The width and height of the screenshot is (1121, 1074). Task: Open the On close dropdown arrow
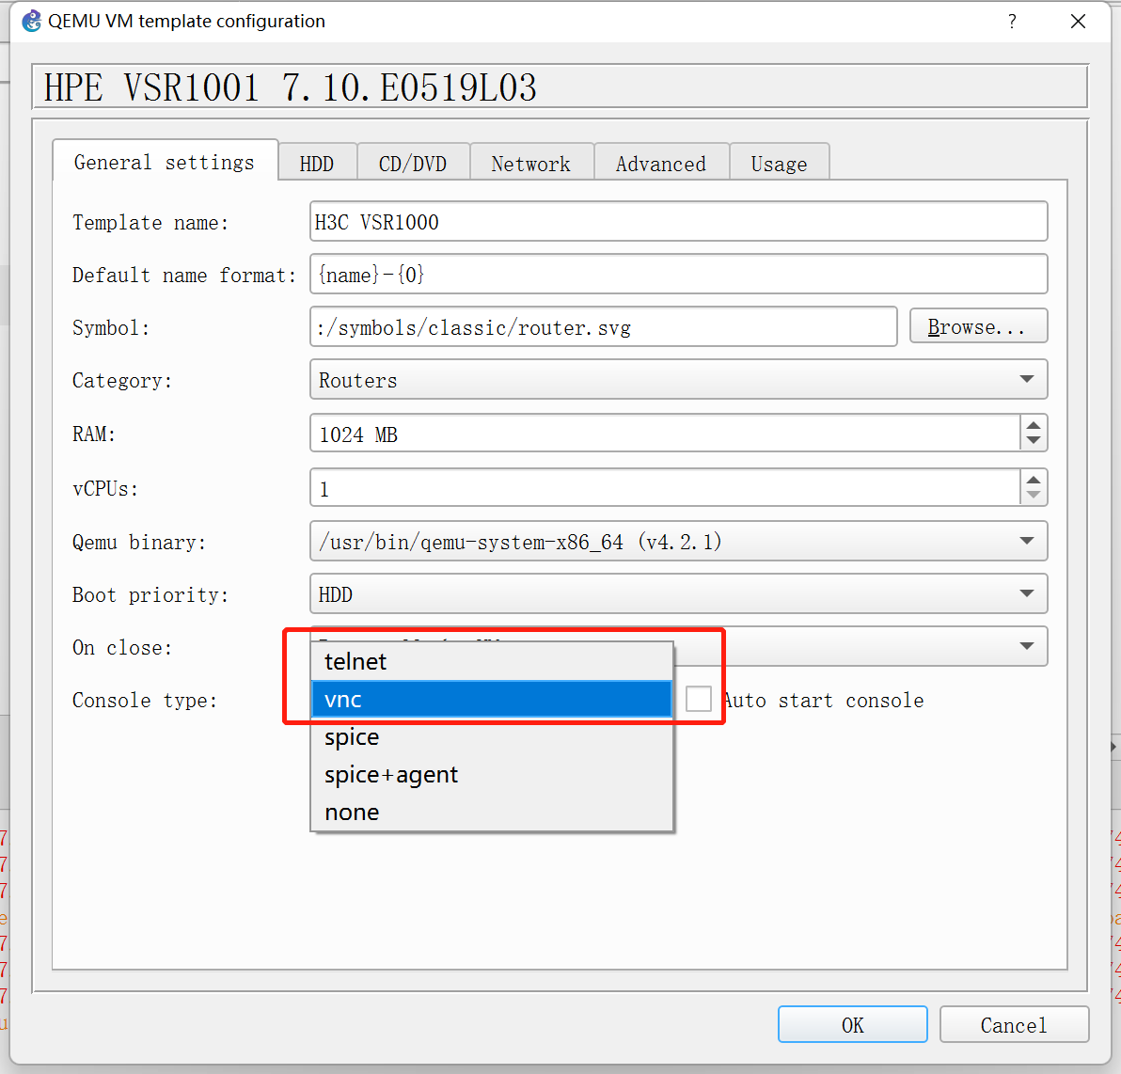click(1027, 646)
